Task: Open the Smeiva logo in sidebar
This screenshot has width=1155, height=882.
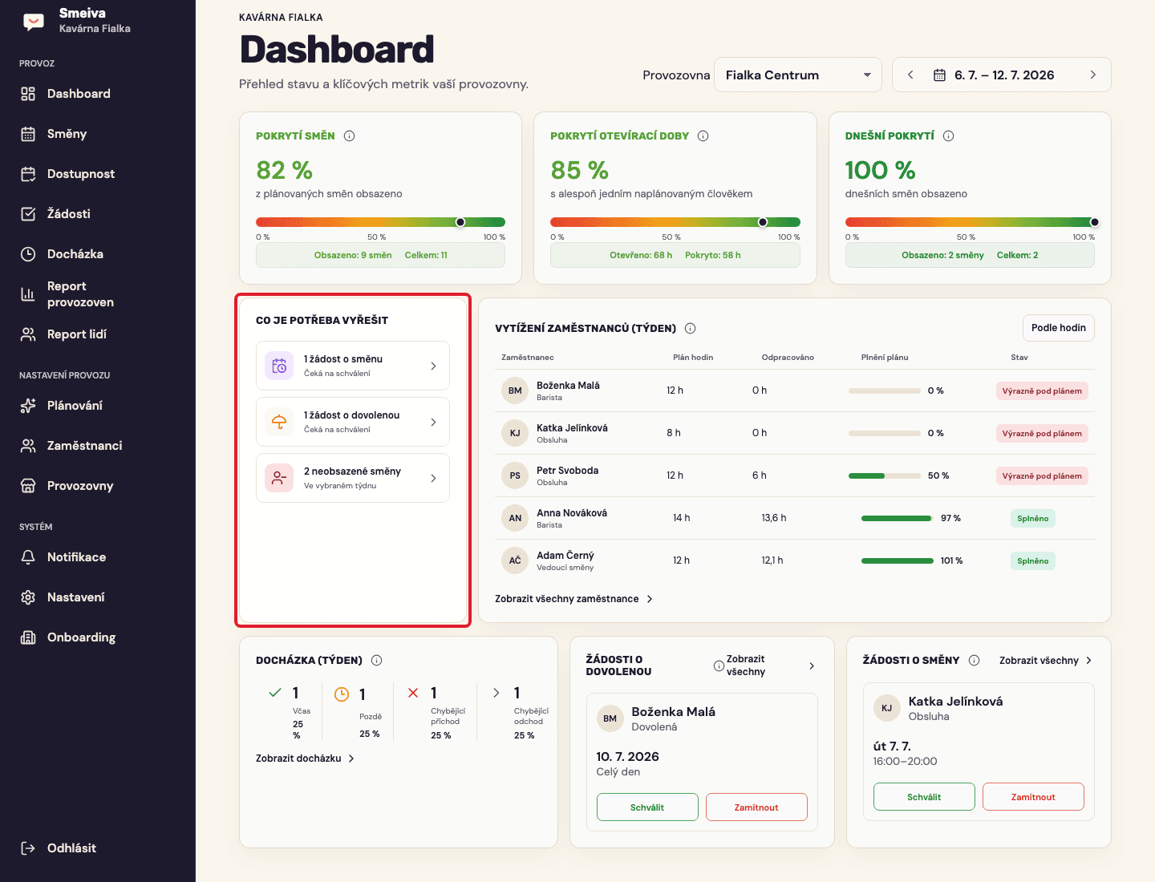Action: coord(34,22)
